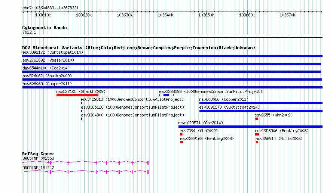Click the nsv366914 (Mills2006) label
Image resolution: width=333 pixels, height=193 pixels.
pos(279,138)
